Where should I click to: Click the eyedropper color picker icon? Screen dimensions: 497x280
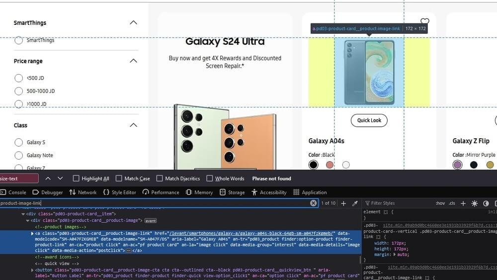pos(355,203)
